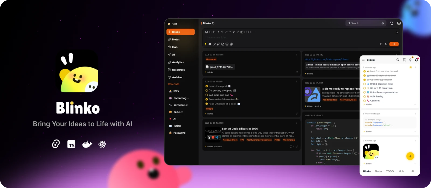Click the voice recording icon in the editor
This screenshot has width=431, height=188.
coord(227,44)
